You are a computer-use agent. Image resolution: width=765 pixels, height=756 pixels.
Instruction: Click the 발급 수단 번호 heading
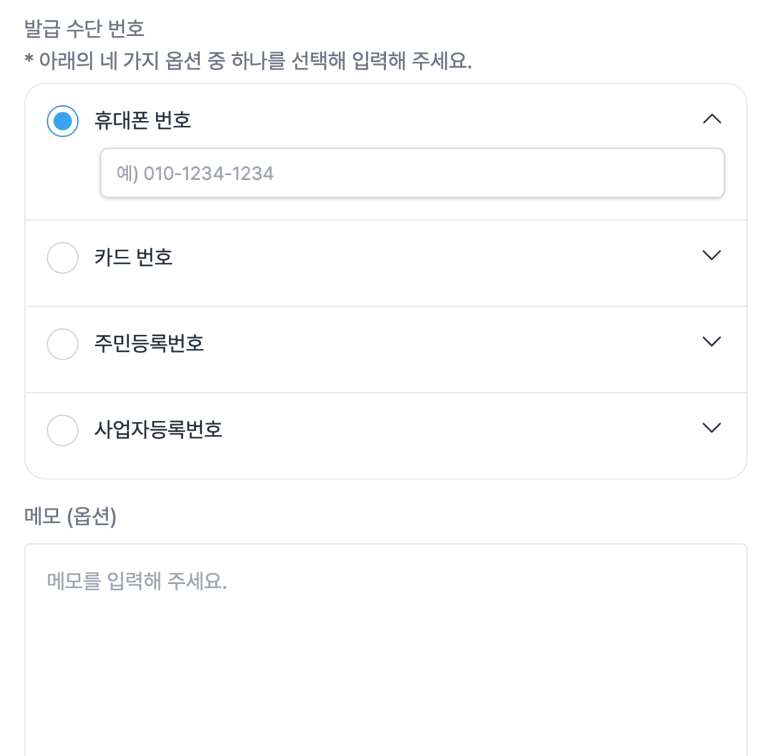(x=84, y=29)
